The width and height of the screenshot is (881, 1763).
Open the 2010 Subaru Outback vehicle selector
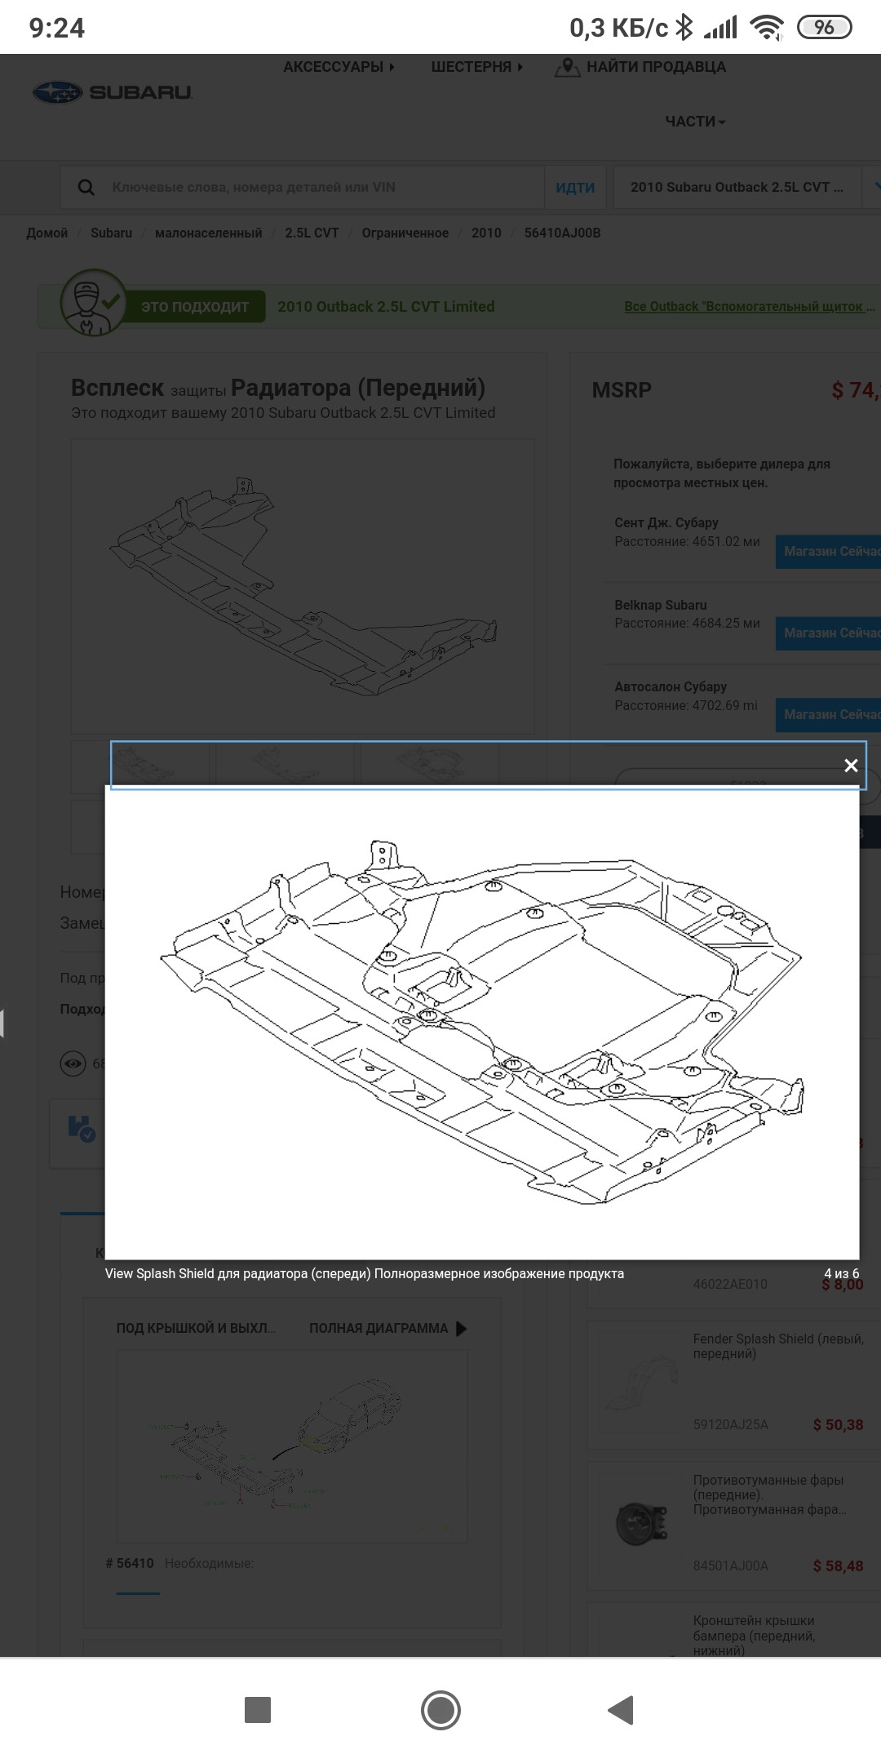click(737, 188)
